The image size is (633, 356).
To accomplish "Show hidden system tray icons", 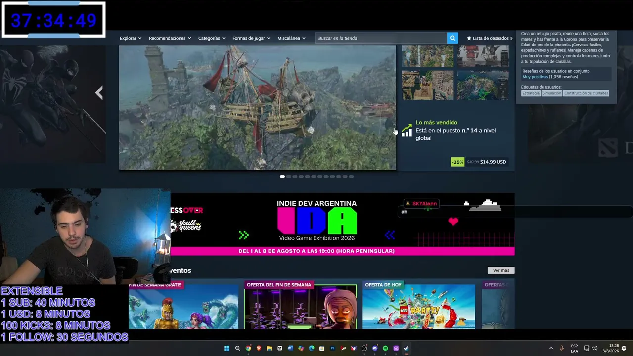I will [x=551, y=348].
